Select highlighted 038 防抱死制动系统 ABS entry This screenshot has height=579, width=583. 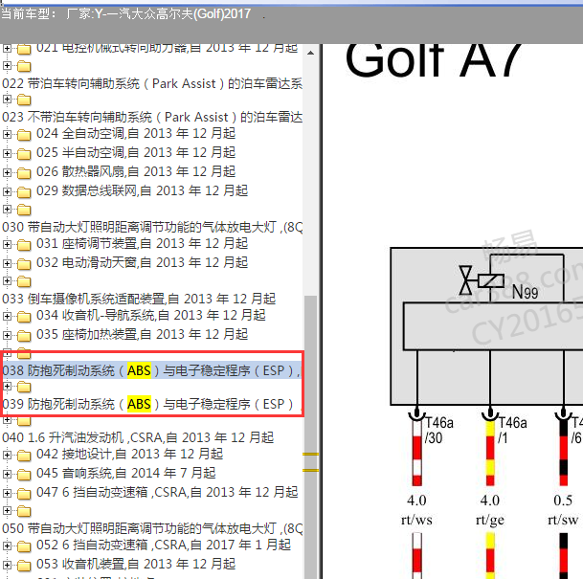coord(152,370)
